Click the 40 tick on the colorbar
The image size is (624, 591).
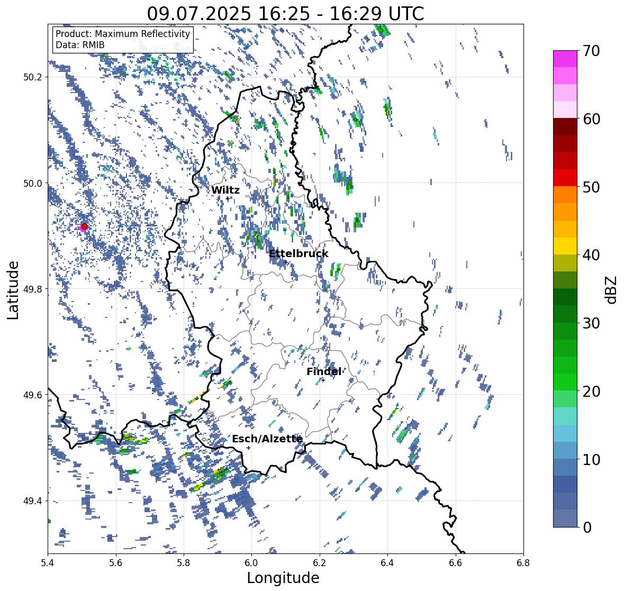tap(591, 255)
